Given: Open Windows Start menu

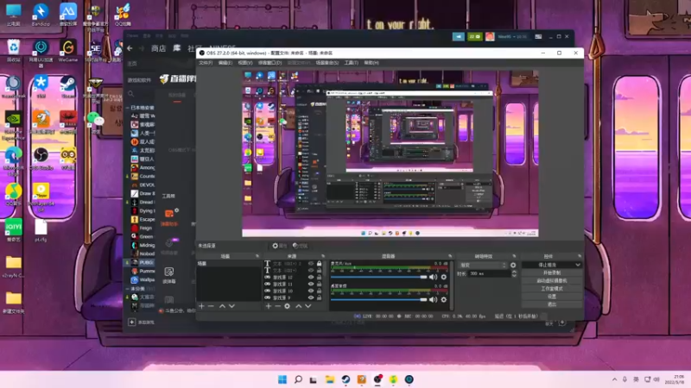Looking at the screenshot, I should pyautogui.click(x=282, y=379).
